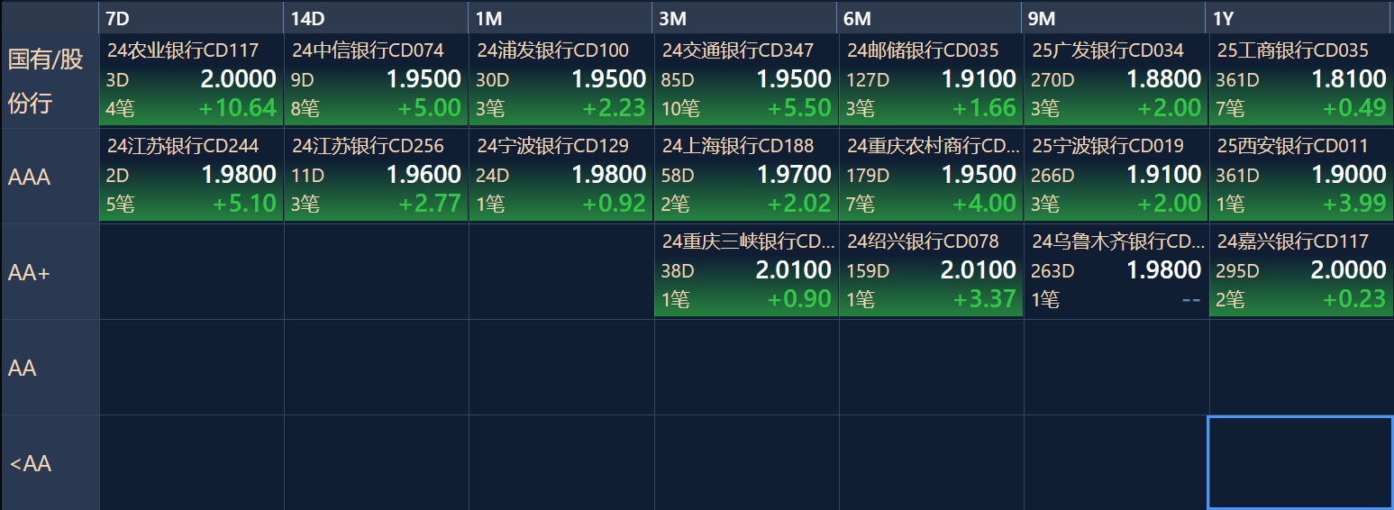Open 24中信银行CD074 card

377,79
